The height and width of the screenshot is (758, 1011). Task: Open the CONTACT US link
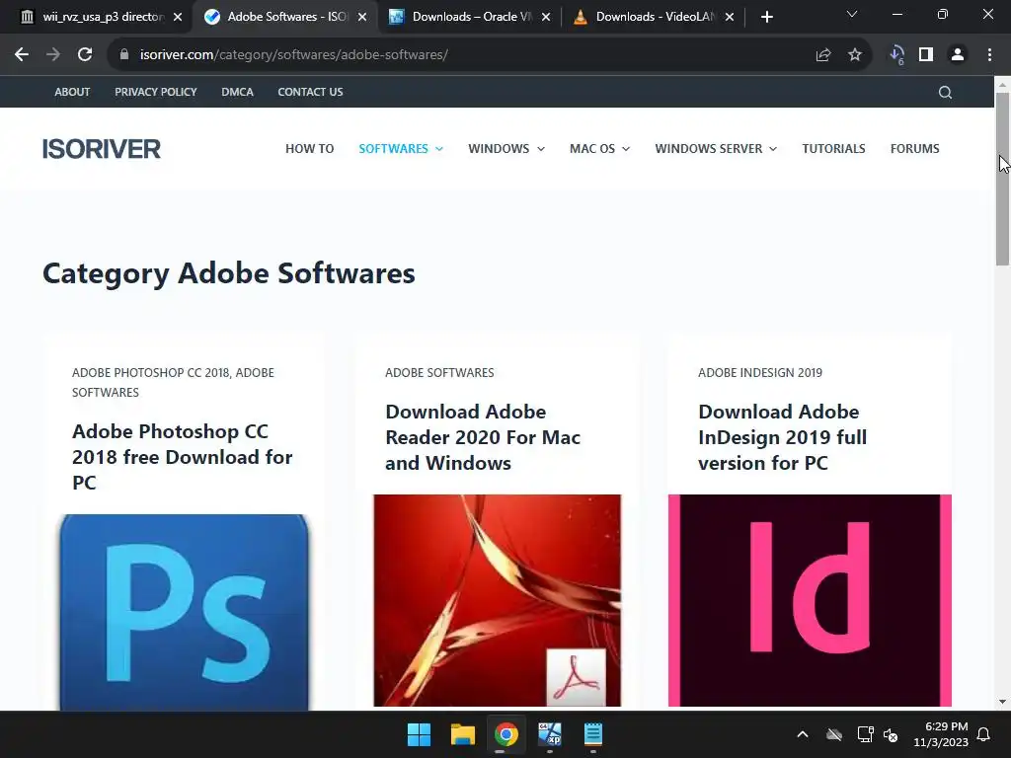310,92
